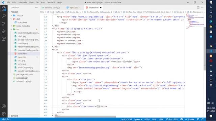Open the Source Control view
Image resolution: width=216 pixels, height=121 pixels.
[x=4, y=24]
